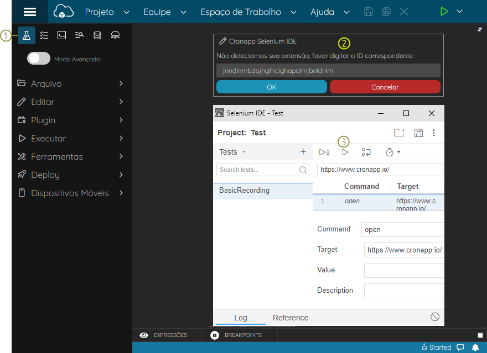Expand the Plugin menu
The height and width of the screenshot is (353, 487).
point(70,120)
